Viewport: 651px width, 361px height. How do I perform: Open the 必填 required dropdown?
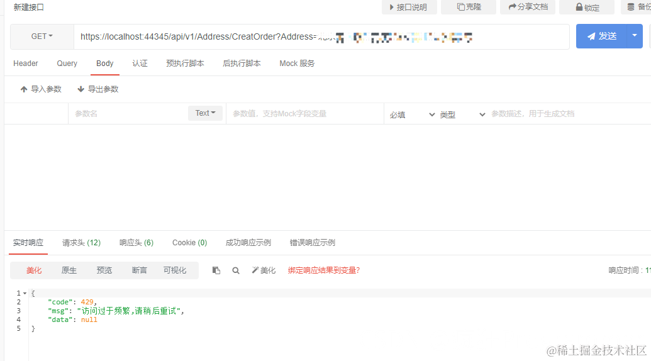click(x=412, y=114)
